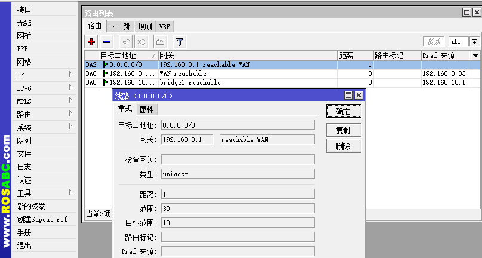482x258 pixels.
Task: Maximize the 0.0.0.0/0 route dialog
Action: tap(348, 95)
